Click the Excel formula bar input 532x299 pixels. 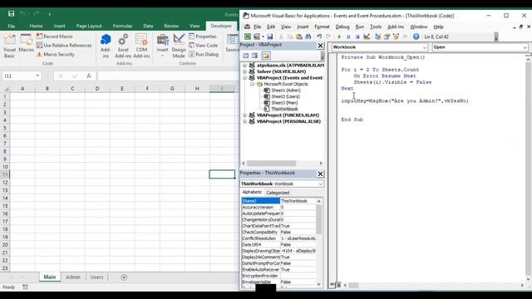pyautogui.click(x=168, y=76)
